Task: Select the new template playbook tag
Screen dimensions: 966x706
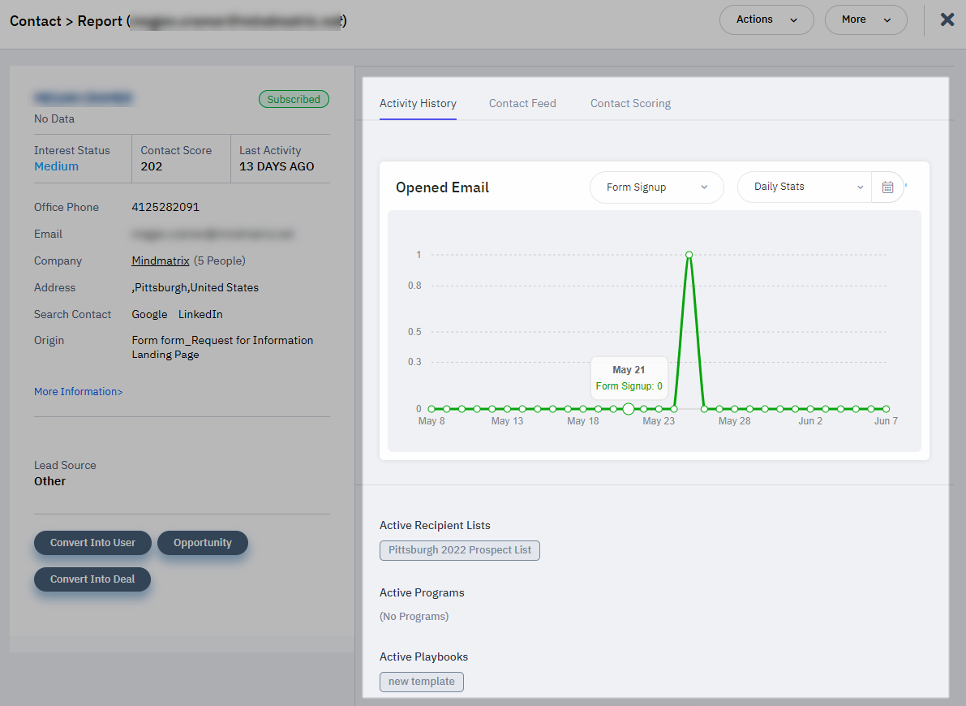Action: coord(422,682)
